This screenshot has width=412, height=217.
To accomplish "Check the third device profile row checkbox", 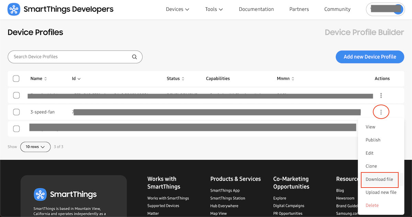I will tap(16, 129).
